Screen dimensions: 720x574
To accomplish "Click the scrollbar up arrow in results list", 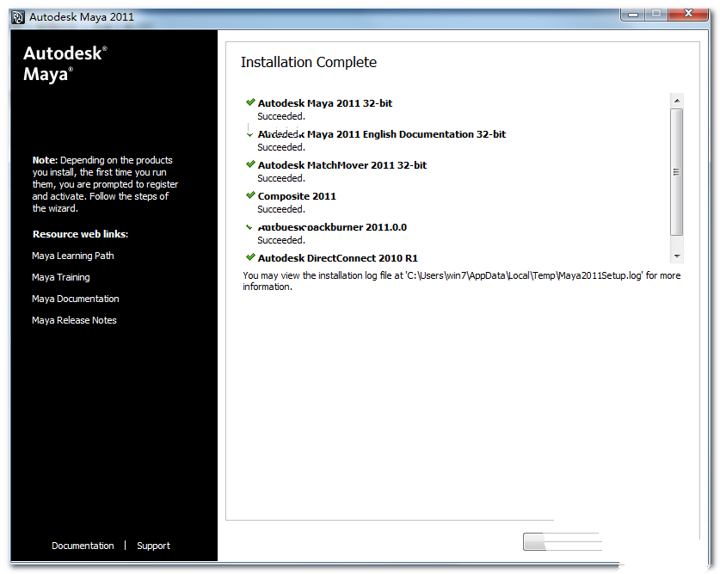I will tap(677, 101).
